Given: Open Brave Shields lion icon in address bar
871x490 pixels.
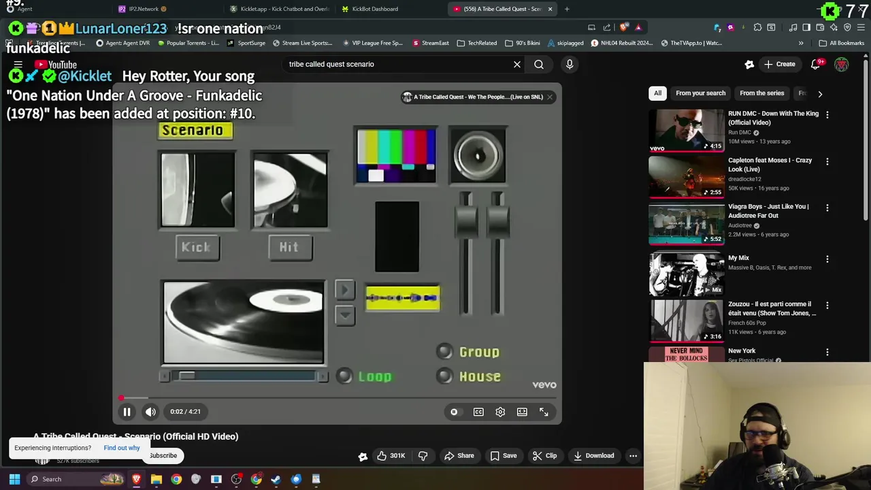Looking at the screenshot, I should (x=623, y=27).
